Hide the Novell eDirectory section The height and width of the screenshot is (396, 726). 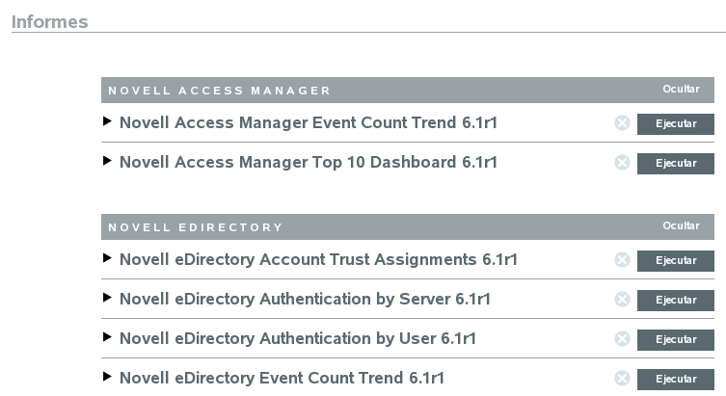[x=681, y=225]
